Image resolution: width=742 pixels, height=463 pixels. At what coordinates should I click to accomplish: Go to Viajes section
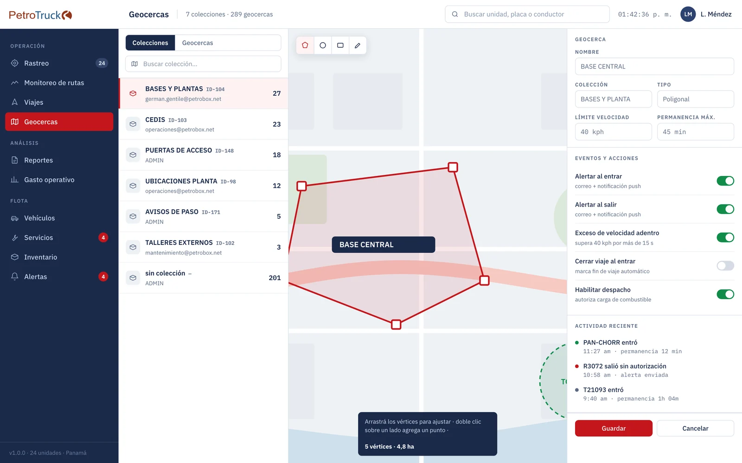(x=59, y=102)
